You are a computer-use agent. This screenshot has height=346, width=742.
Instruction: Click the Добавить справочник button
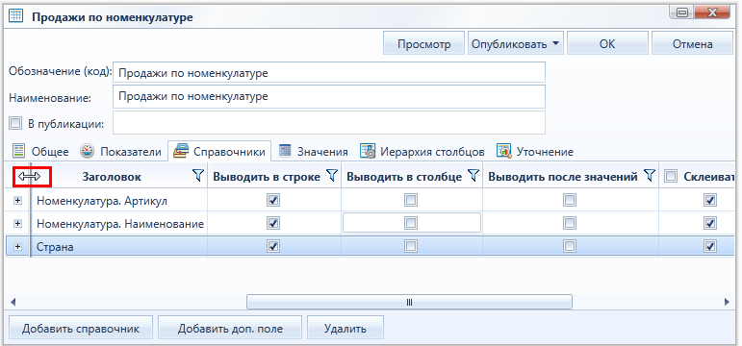tap(81, 329)
